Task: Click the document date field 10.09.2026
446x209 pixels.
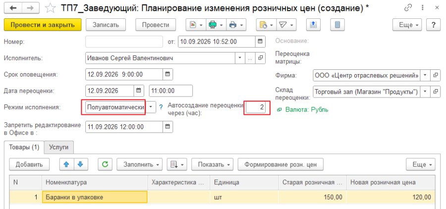Action: [217, 42]
